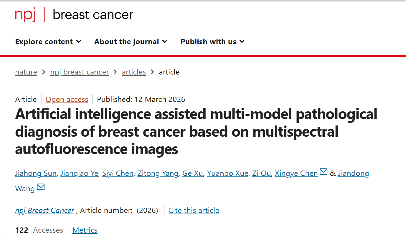Navigate to articles breadcrumb
Screen dimensions: 406x238
coord(134,72)
